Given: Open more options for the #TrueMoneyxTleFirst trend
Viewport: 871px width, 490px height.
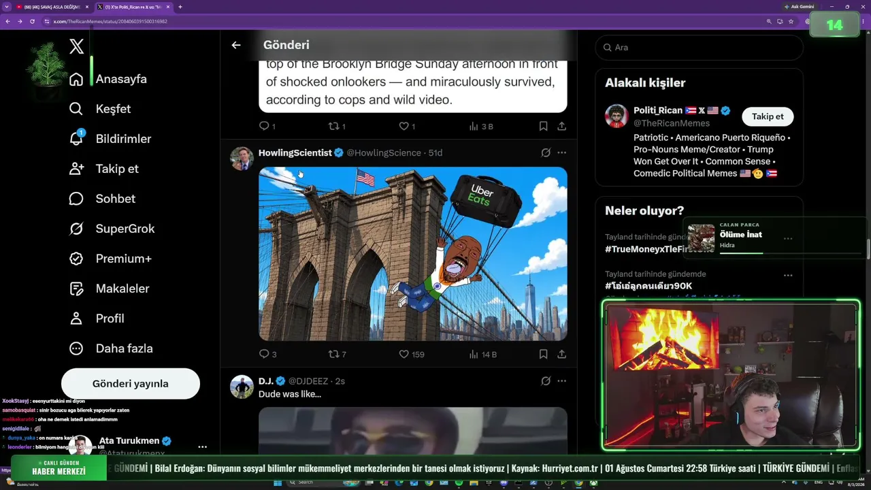Looking at the screenshot, I should 788,238.
